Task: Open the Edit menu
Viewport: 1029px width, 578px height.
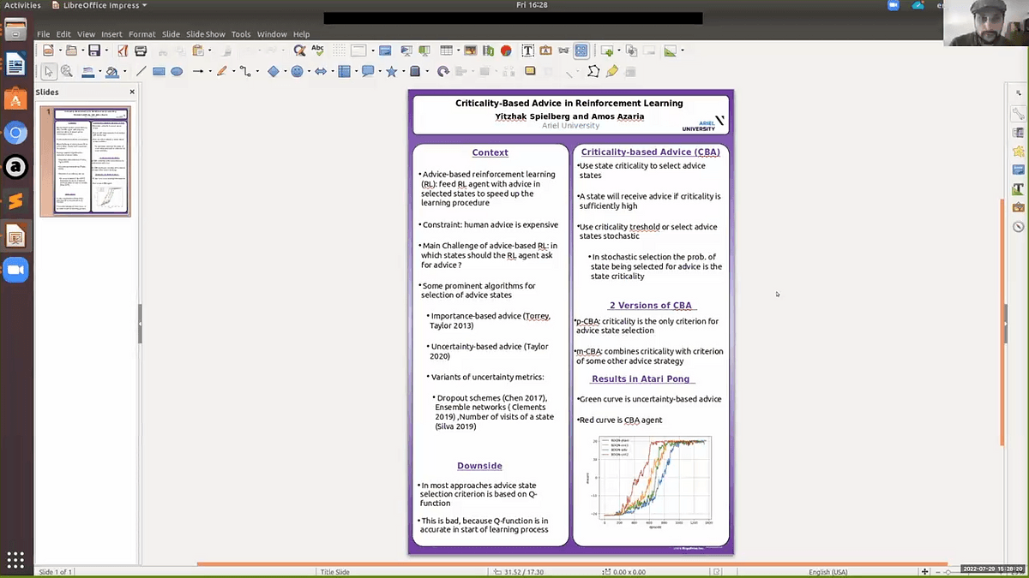Action: point(63,34)
